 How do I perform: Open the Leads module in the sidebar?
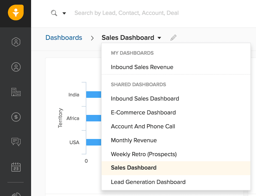point(16,42)
